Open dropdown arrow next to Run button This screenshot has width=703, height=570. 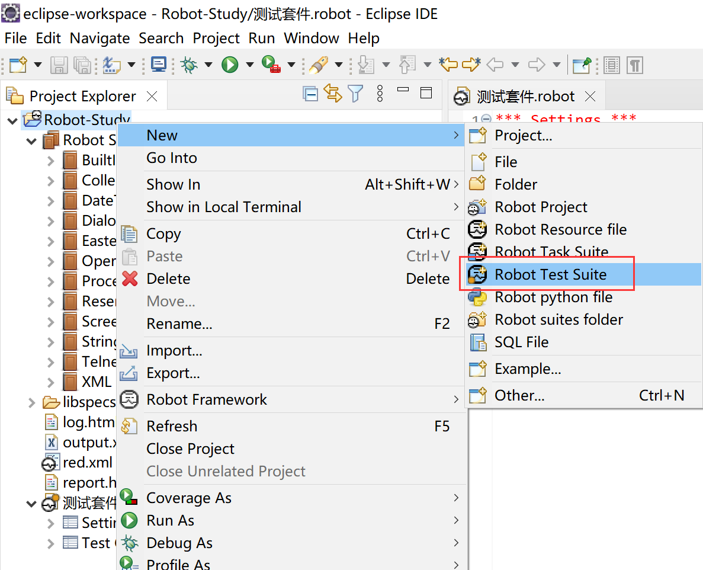pyautogui.click(x=250, y=65)
